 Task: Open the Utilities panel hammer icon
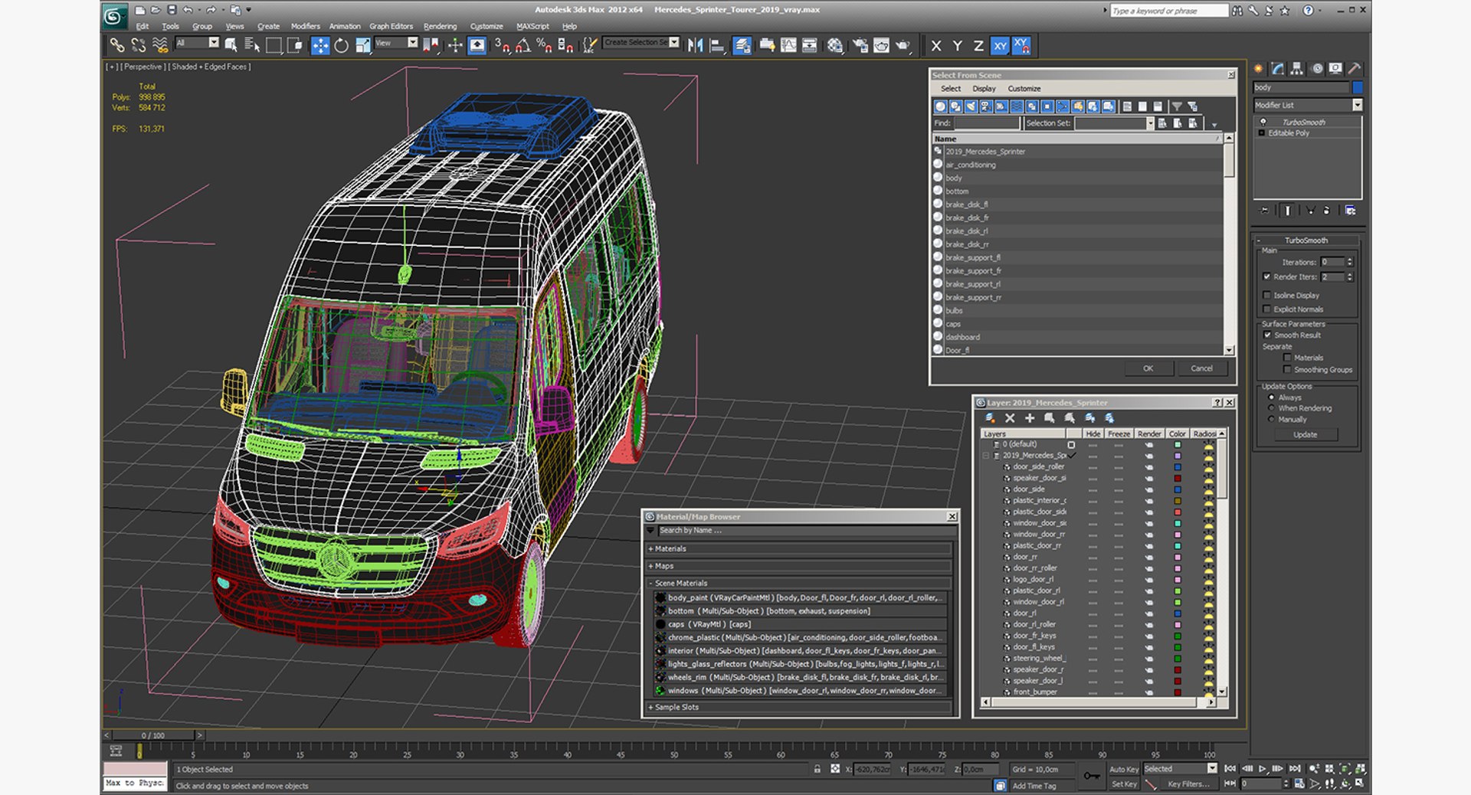(x=1355, y=68)
